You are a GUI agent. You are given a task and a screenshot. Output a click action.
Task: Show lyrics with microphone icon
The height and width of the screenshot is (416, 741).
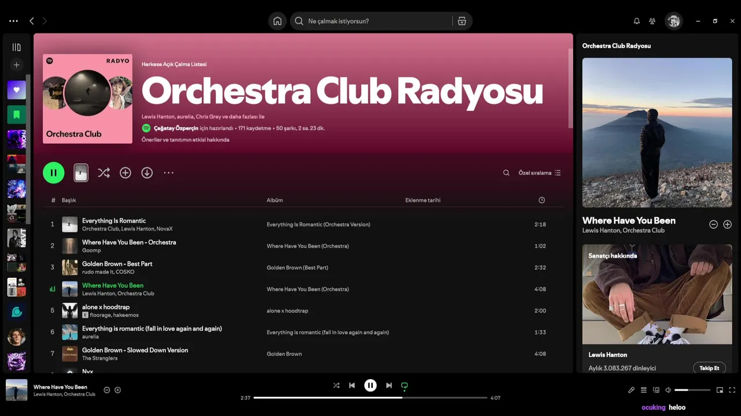click(x=632, y=390)
